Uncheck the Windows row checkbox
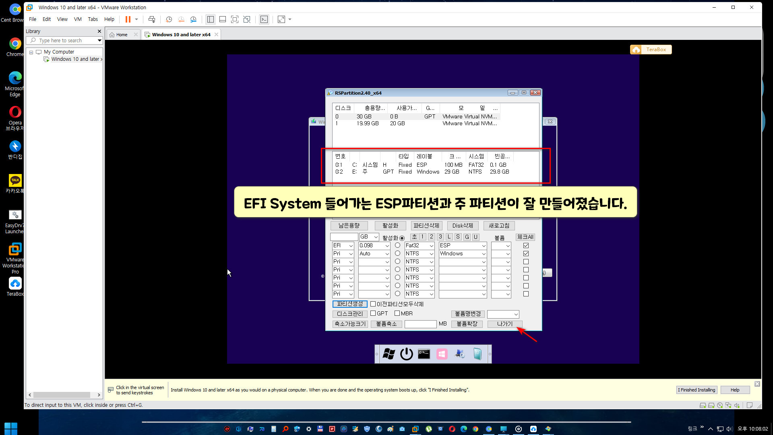Image resolution: width=773 pixels, height=435 pixels. click(x=526, y=253)
